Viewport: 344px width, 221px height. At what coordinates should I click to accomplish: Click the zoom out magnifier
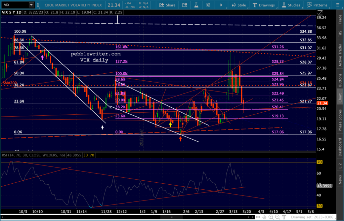tap(277, 217)
